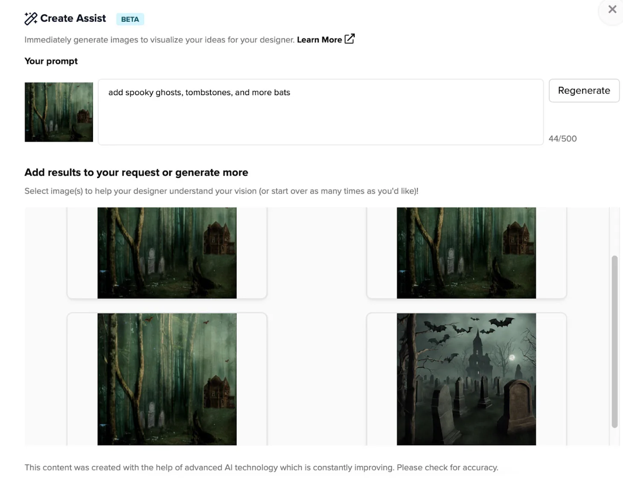This screenshot has height=493, width=623.
Task: Select the top-left forest result image
Action: pyautogui.click(x=167, y=253)
